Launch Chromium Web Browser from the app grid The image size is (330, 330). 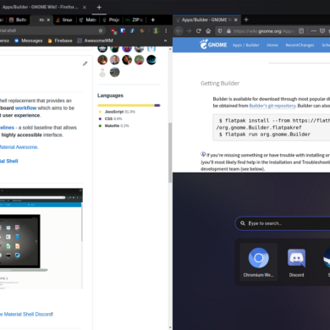(258, 261)
